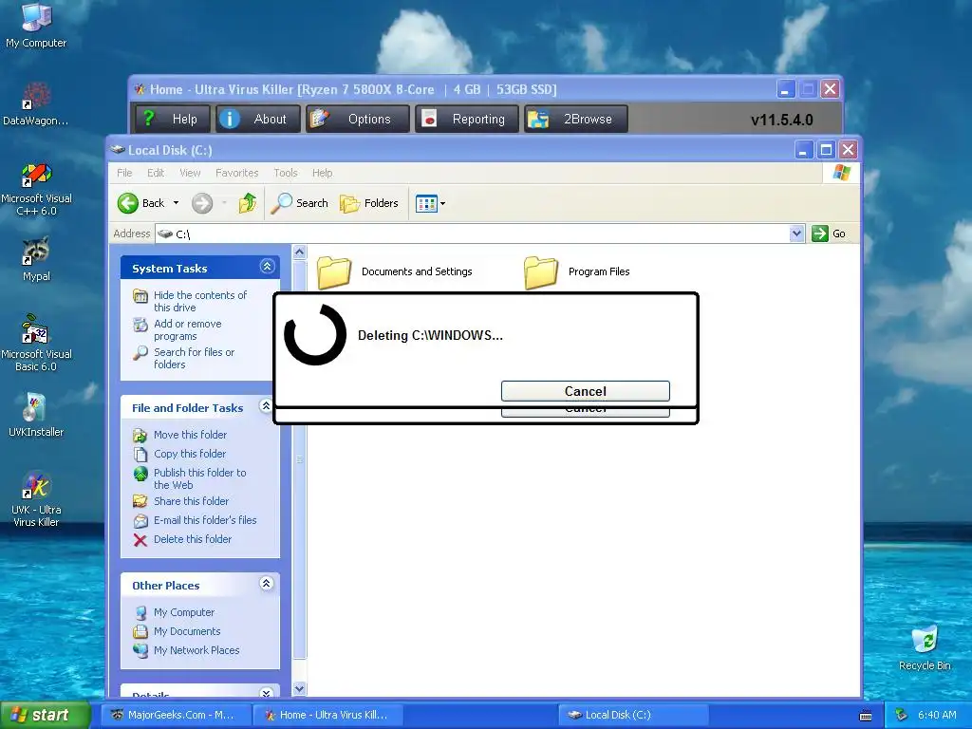The width and height of the screenshot is (972, 729).
Task: Open Reporting in Ultra Virus Killer
Action: (468, 119)
